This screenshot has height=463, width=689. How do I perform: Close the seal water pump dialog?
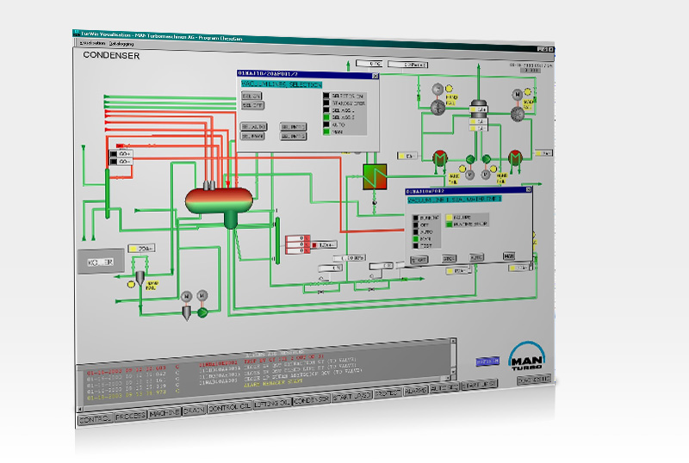tap(529, 189)
